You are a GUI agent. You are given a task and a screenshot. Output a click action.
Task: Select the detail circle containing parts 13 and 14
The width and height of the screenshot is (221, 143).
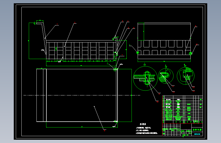coord(186,76)
